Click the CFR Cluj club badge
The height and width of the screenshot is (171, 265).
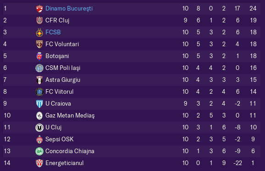[39, 21]
